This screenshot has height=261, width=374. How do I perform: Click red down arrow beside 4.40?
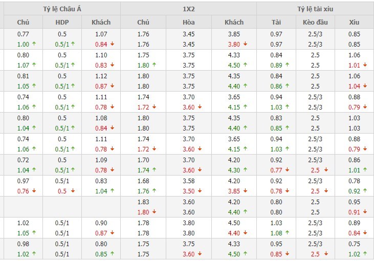coord(245,233)
